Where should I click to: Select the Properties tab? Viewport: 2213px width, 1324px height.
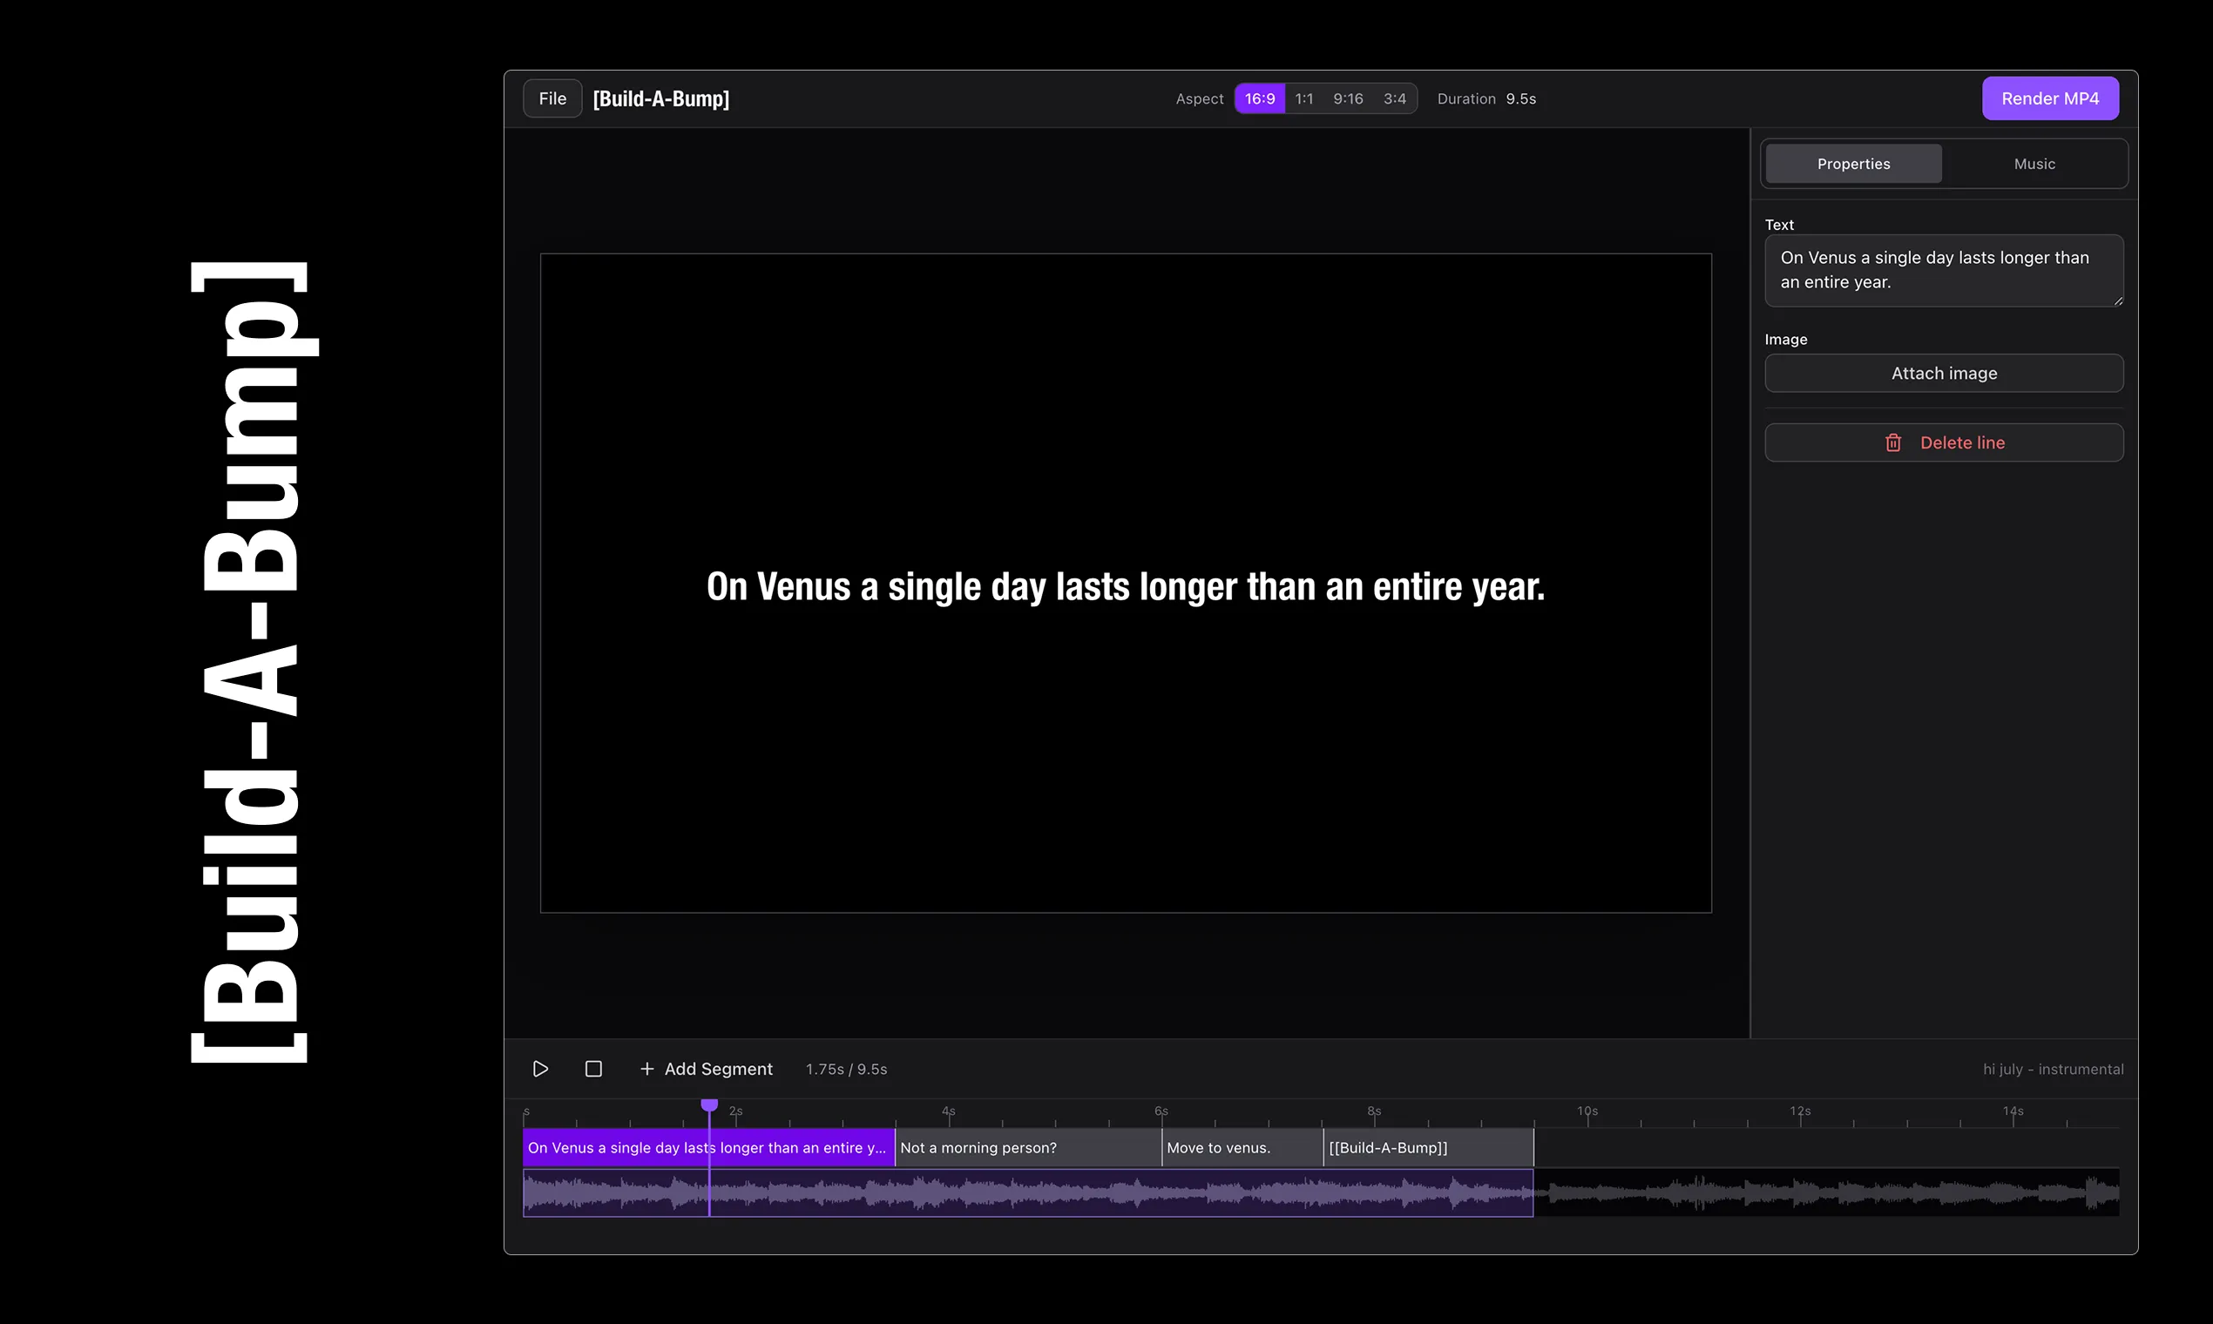tap(1852, 164)
